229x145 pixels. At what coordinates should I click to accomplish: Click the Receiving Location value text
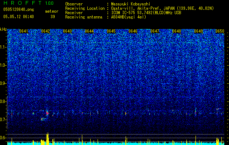[162, 8]
